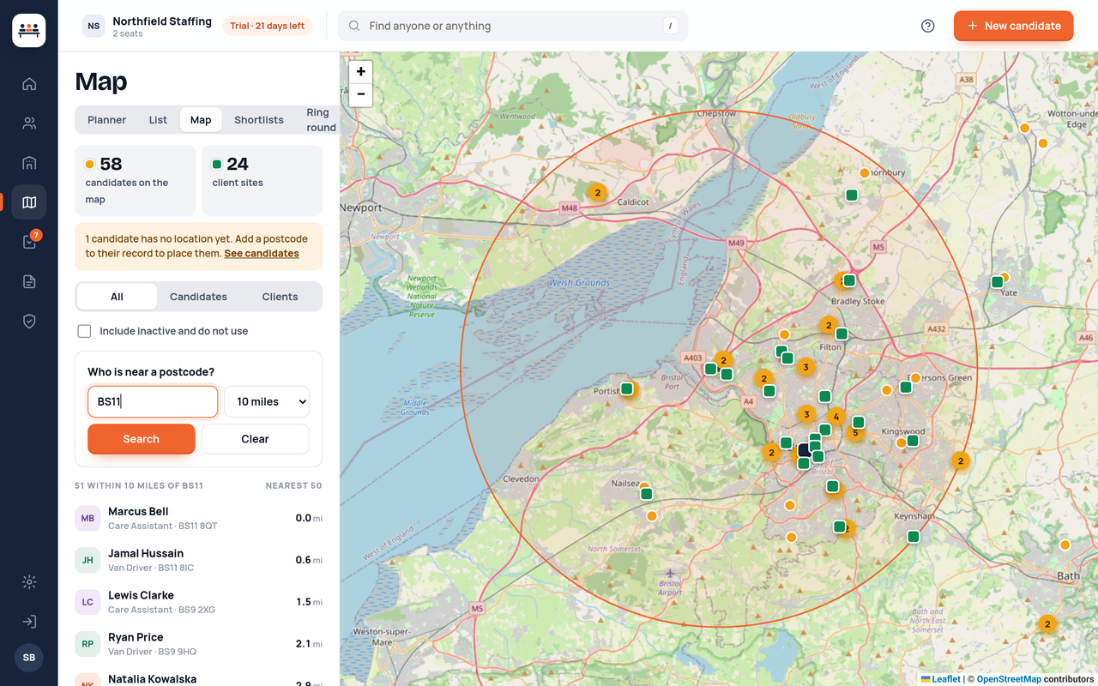The width and height of the screenshot is (1098, 686).
Task: Open the compliance shield icon in sidebar
Action: click(29, 321)
